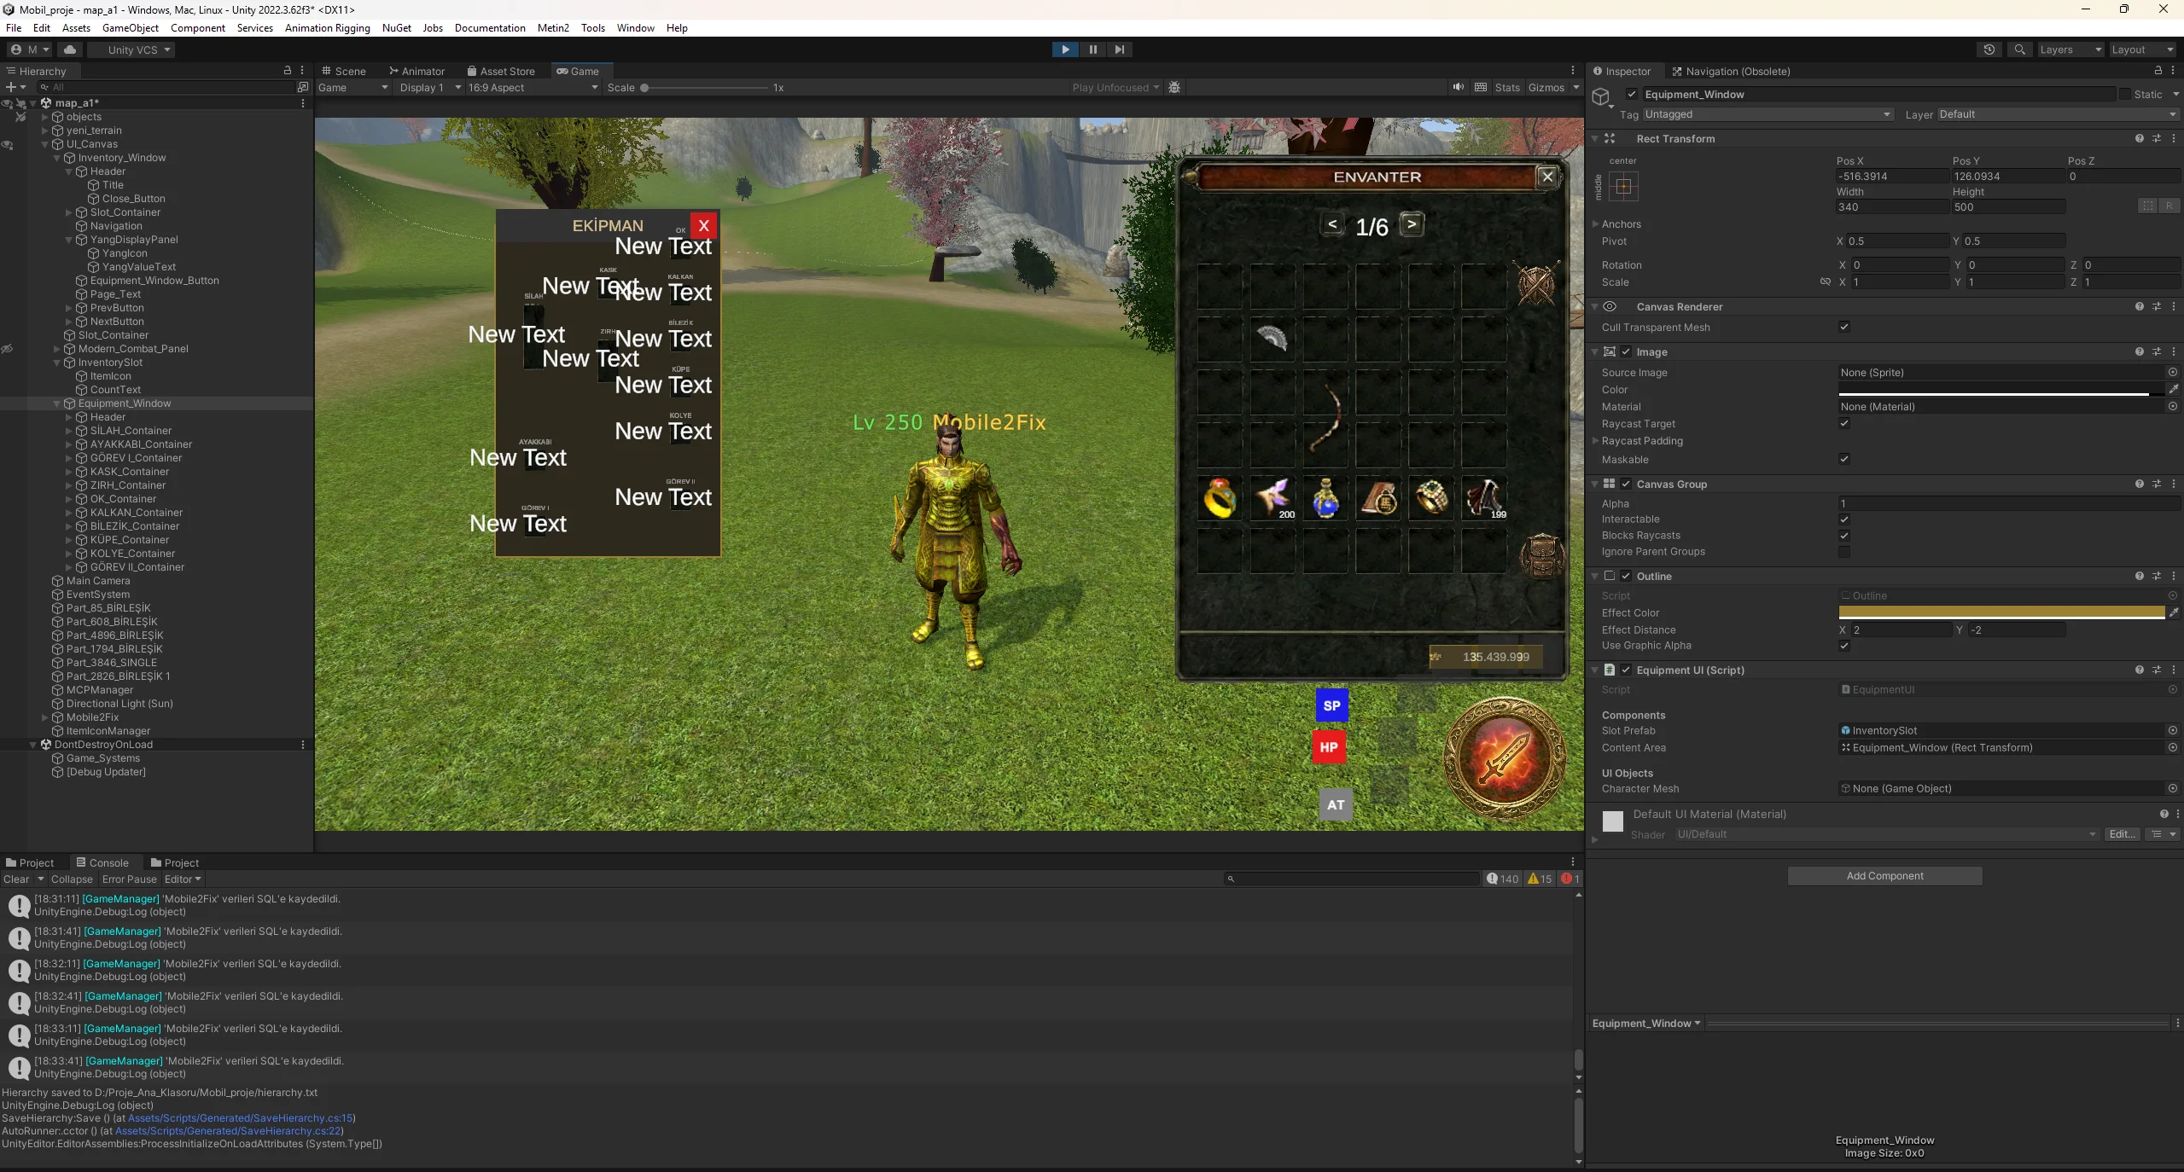Click the SaveHierarchy.cs:15 link

pyautogui.click(x=240, y=1117)
